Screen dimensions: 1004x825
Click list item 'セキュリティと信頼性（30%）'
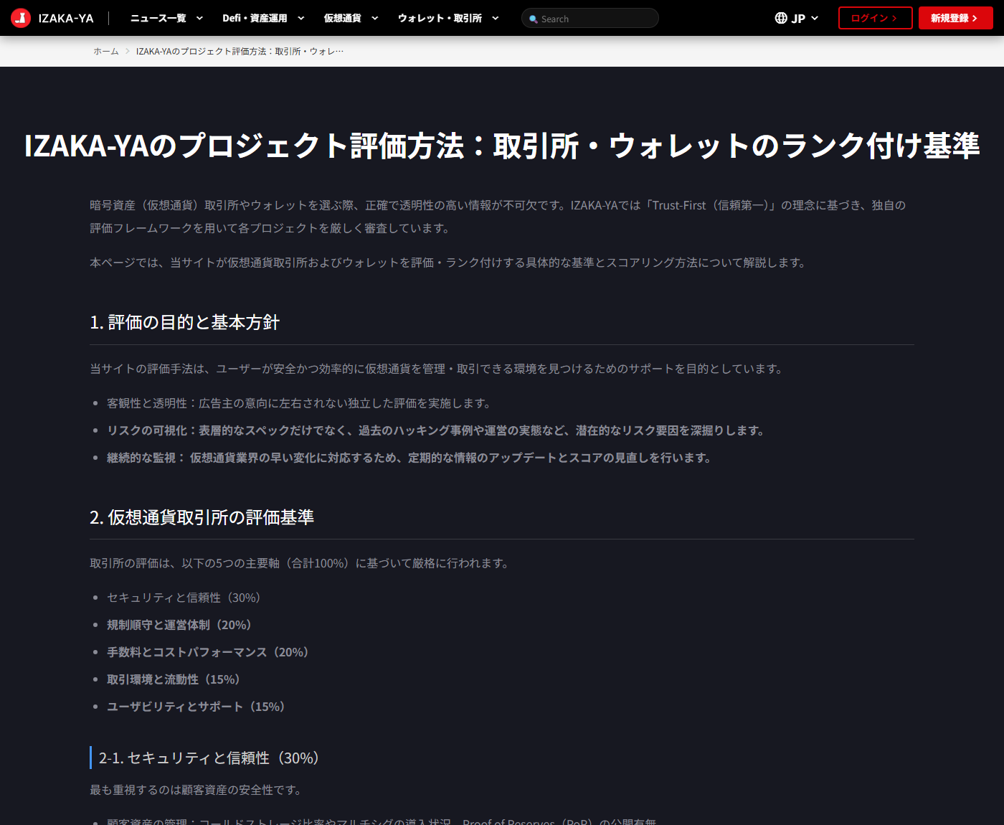pyautogui.click(x=184, y=598)
